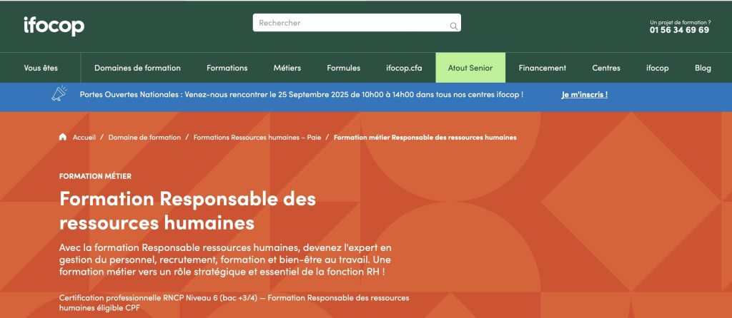Open Domaines de formation menu
This screenshot has width=732, height=318.
point(137,68)
